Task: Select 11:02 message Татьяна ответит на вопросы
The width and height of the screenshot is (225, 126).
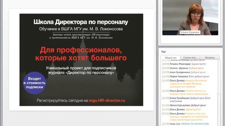Action: (x=185, y=92)
